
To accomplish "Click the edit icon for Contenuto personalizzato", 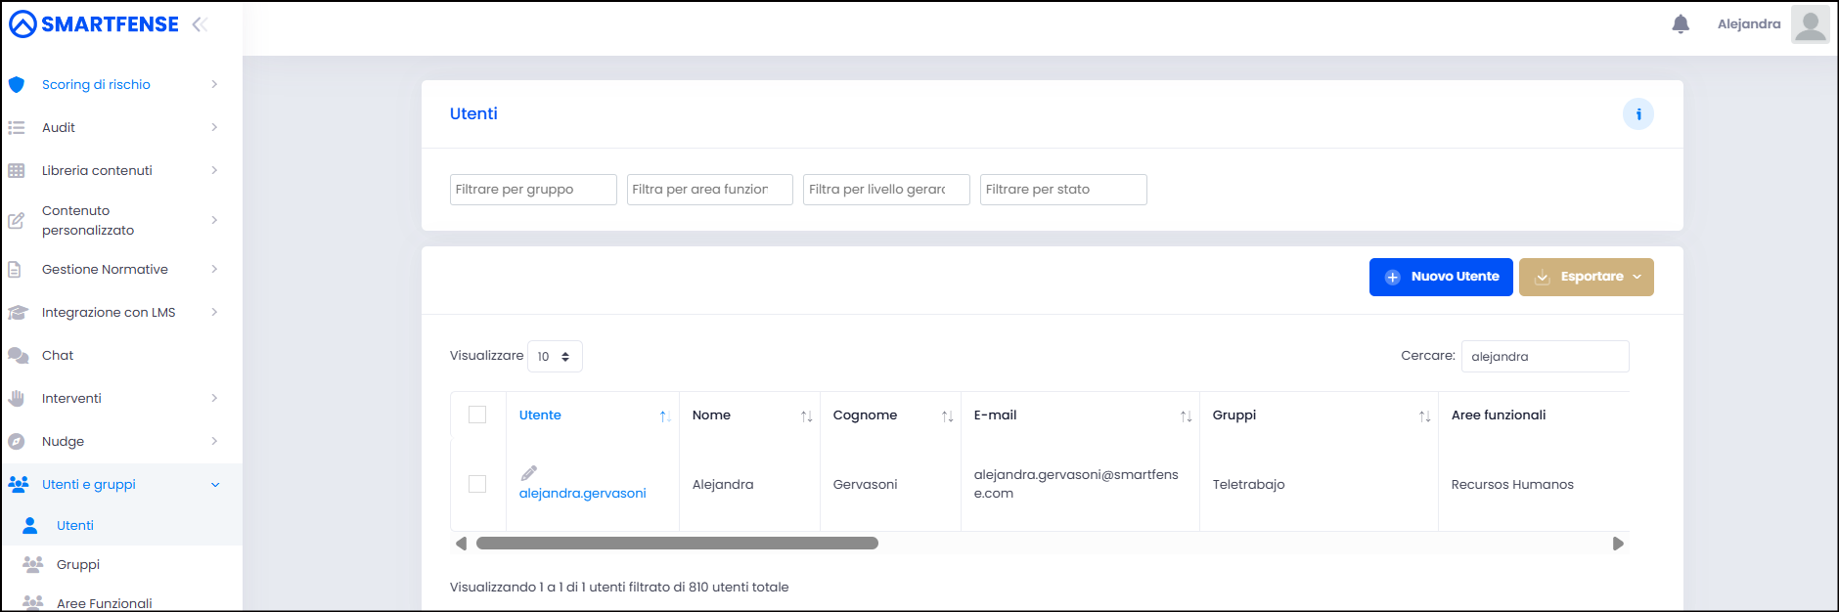I will (x=17, y=221).
